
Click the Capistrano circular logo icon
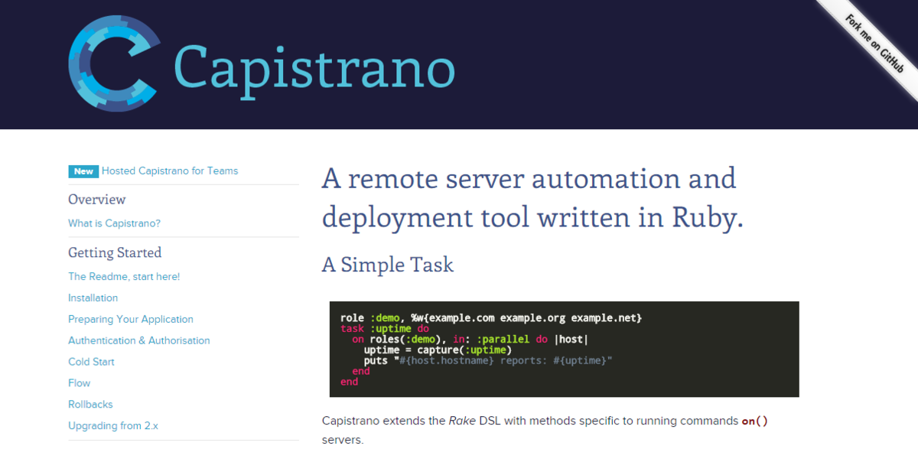pyautogui.click(x=115, y=63)
